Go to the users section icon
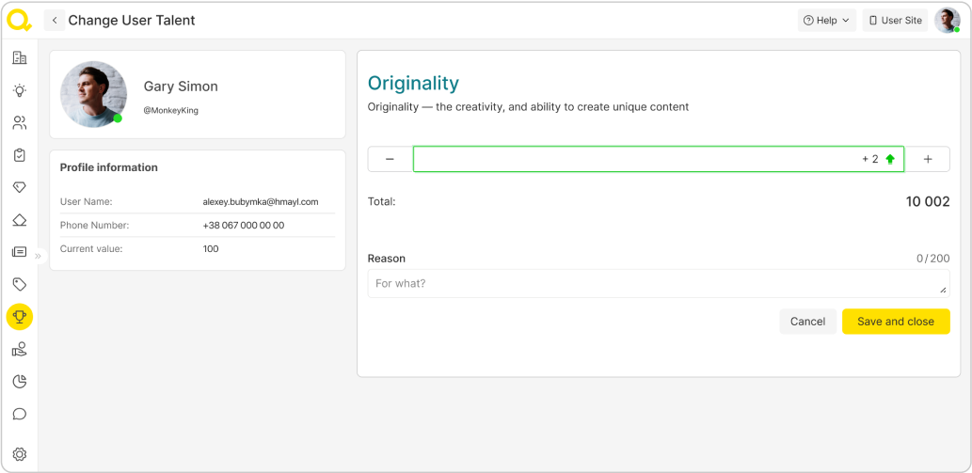This screenshot has width=972, height=473. (19, 122)
